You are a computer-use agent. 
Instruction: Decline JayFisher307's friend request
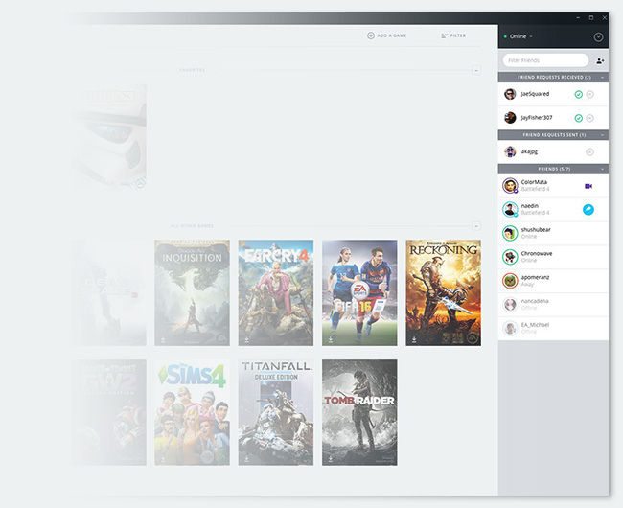[x=590, y=118]
